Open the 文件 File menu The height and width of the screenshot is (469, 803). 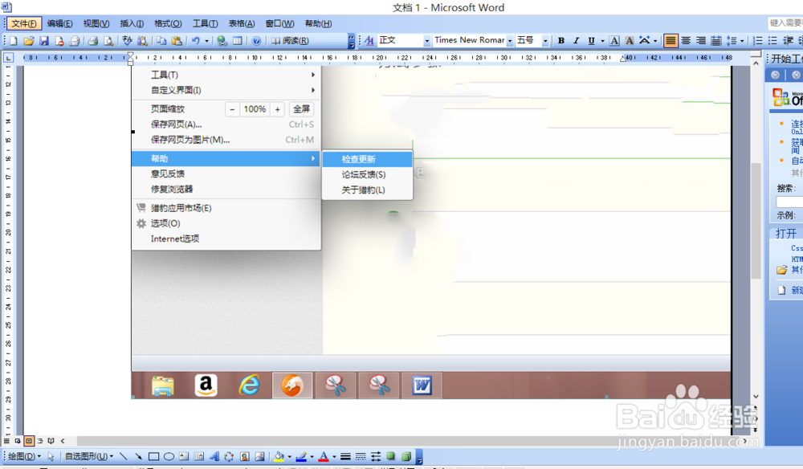pos(23,23)
